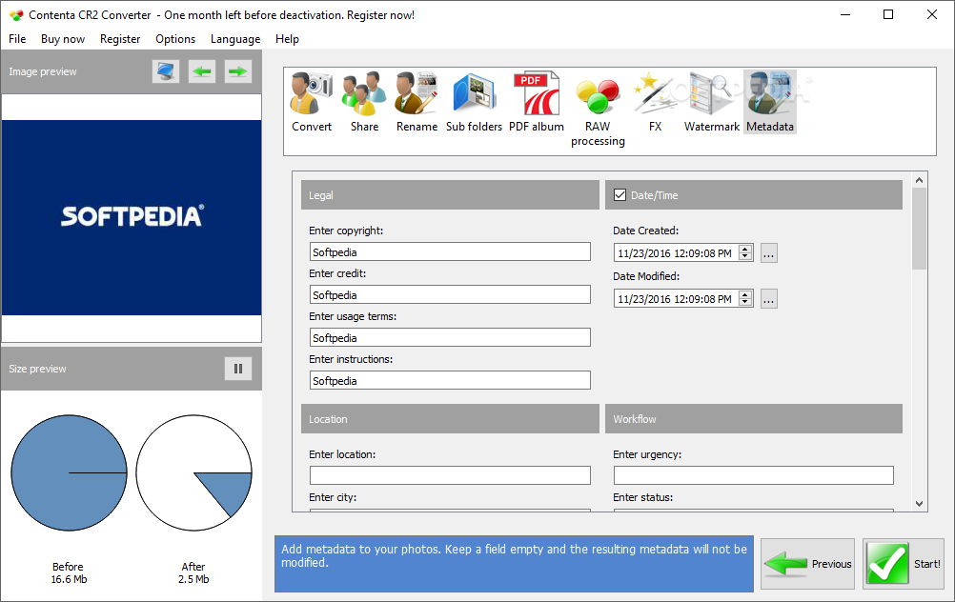
Task: Click the metadata panel scrollbar thumb
Action: 919,229
